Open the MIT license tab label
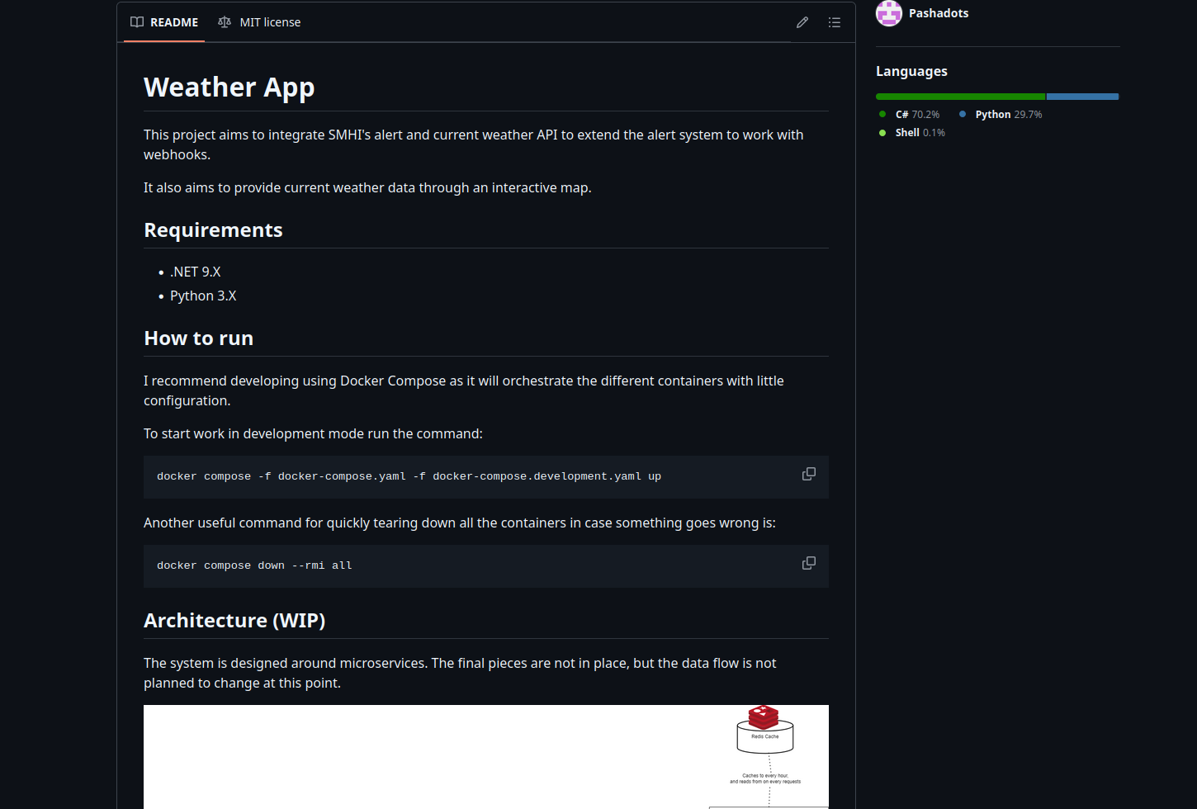Screen dimensions: 1197x809 270,22
